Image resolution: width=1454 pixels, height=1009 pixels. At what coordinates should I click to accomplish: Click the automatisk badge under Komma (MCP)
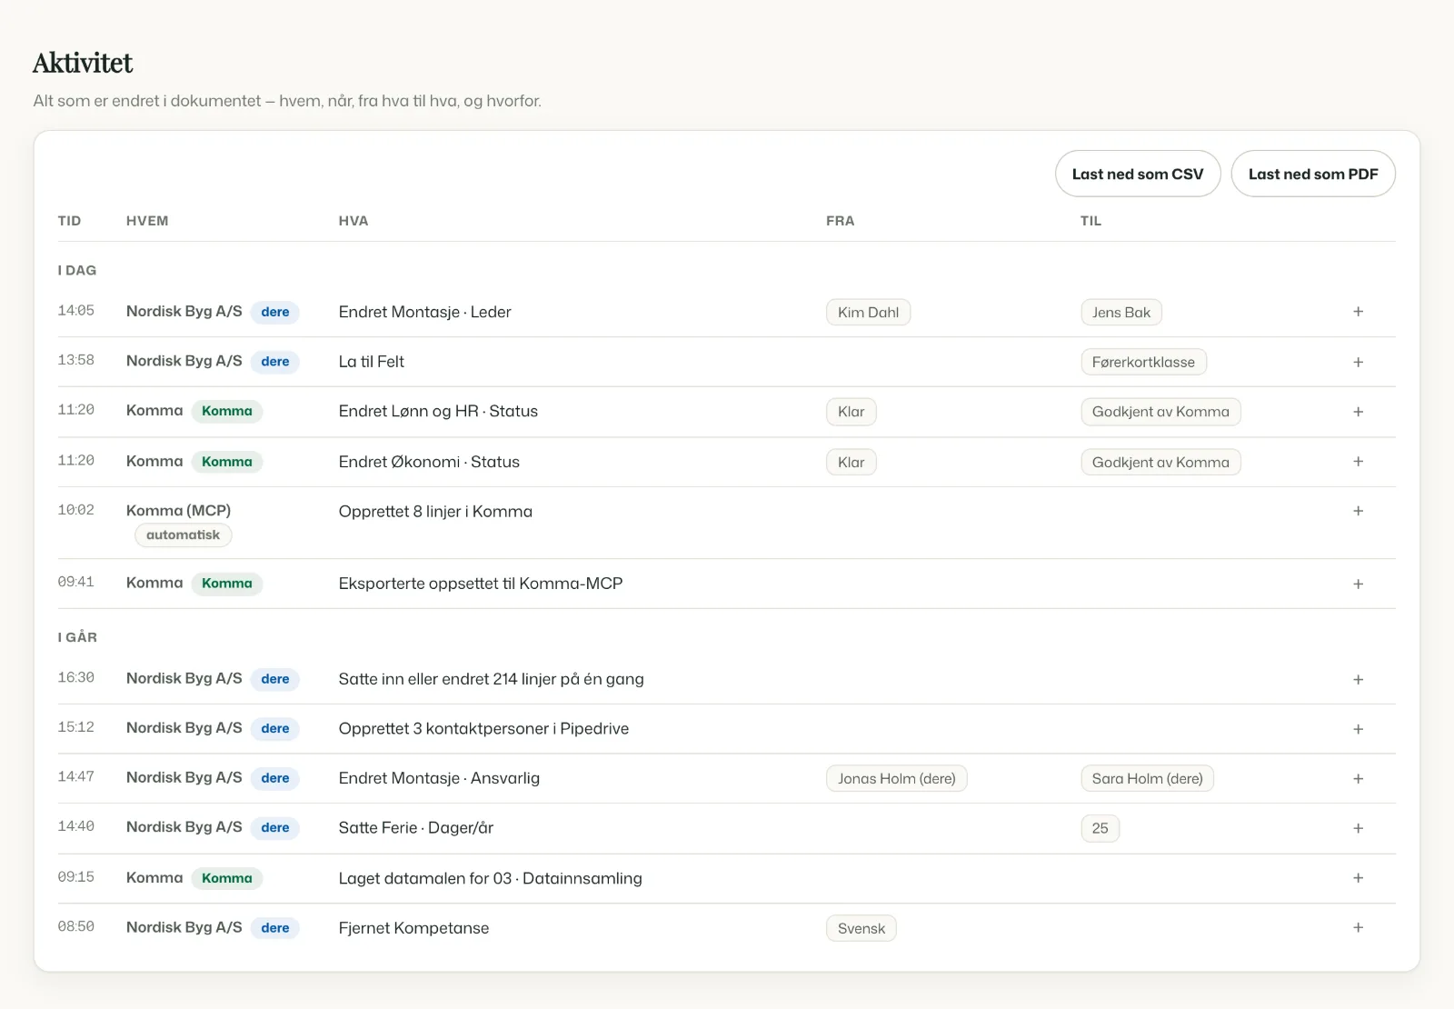(x=184, y=534)
